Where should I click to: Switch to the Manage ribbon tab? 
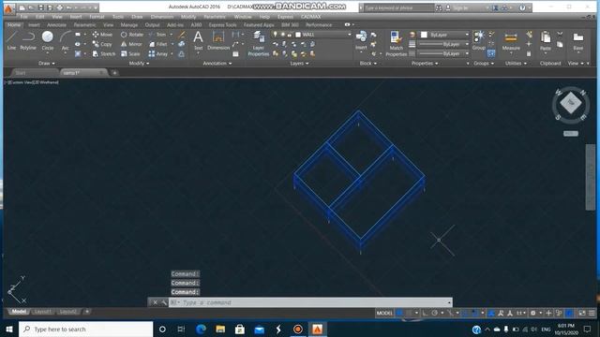129,25
